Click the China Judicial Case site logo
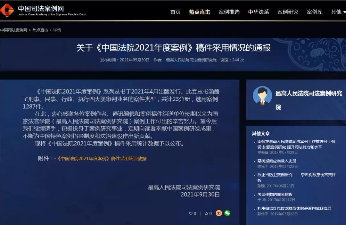Viewport: 346px width, 225px height. coord(7,10)
